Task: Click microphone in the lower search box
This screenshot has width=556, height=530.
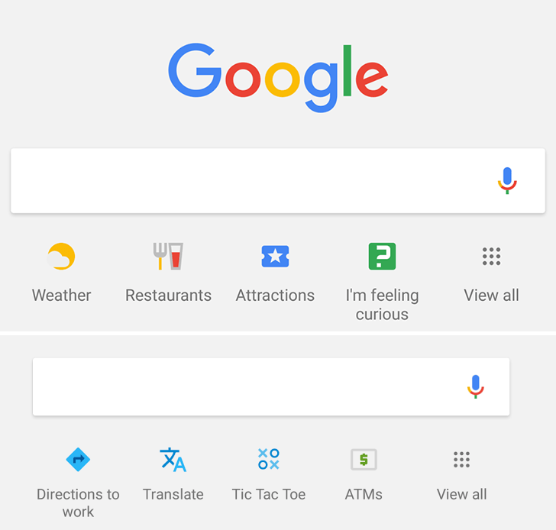Action: 476,386
